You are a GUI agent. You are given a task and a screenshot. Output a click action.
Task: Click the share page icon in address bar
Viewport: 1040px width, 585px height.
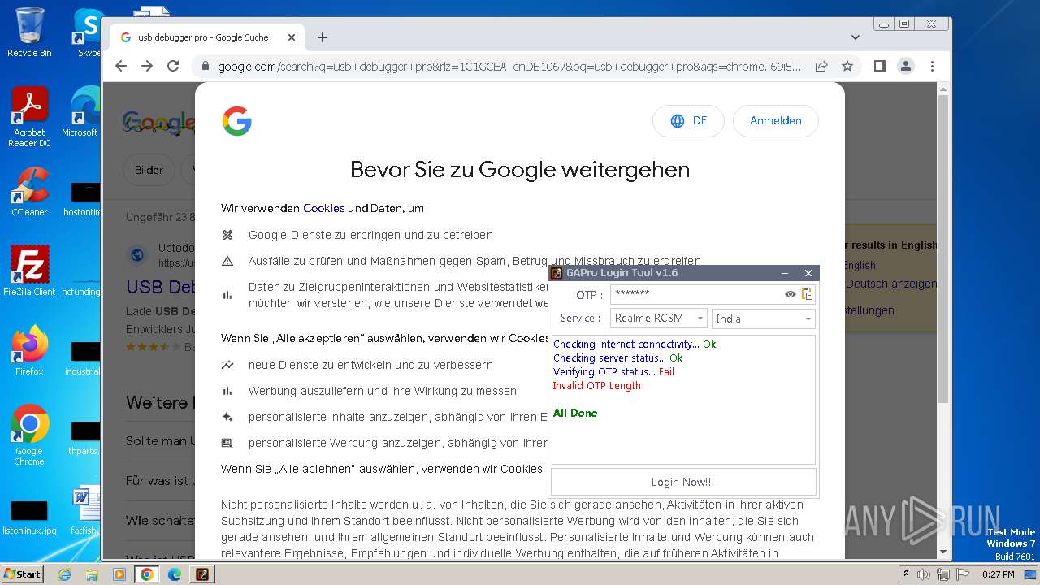(x=821, y=66)
